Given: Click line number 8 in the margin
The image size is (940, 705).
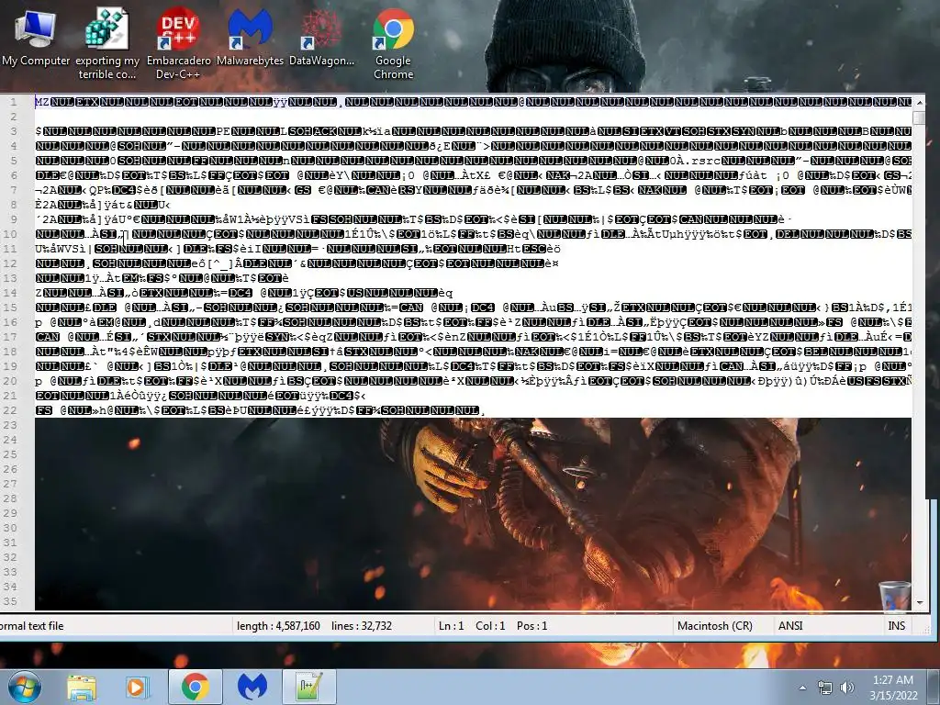Looking at the screenshot, I should click(x=13, y=205).
